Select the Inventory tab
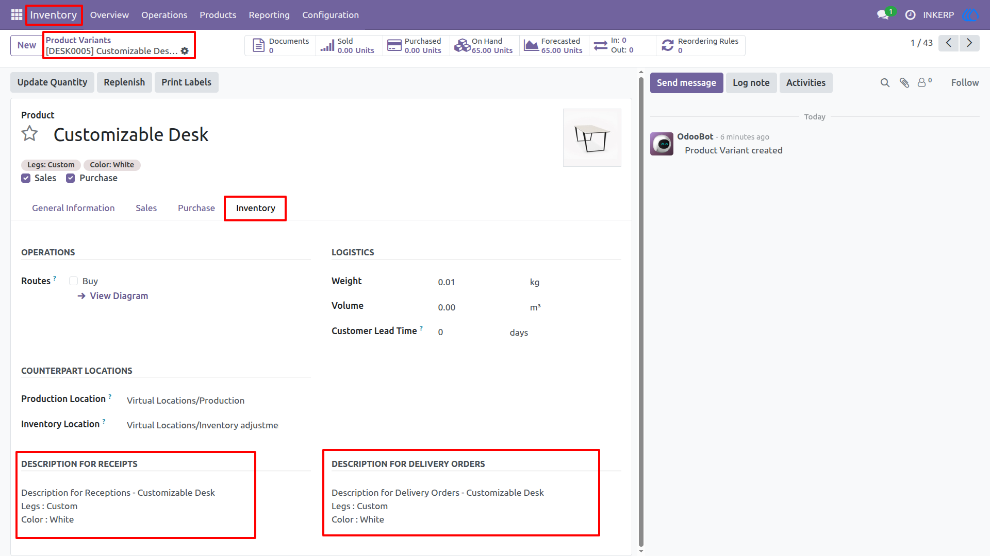Viewport: 990px width, 556px height. pos(255,208)
